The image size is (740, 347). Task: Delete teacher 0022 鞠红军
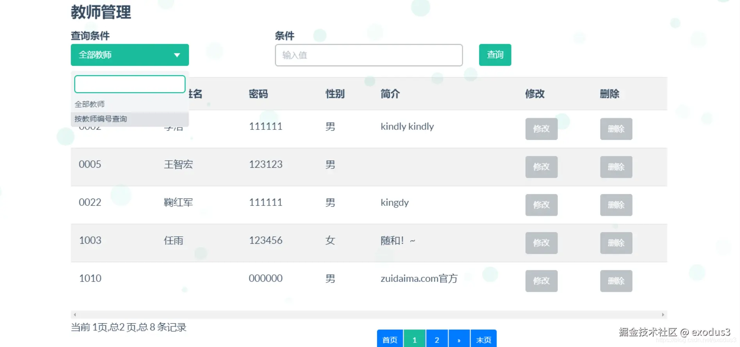click(616, 205)
